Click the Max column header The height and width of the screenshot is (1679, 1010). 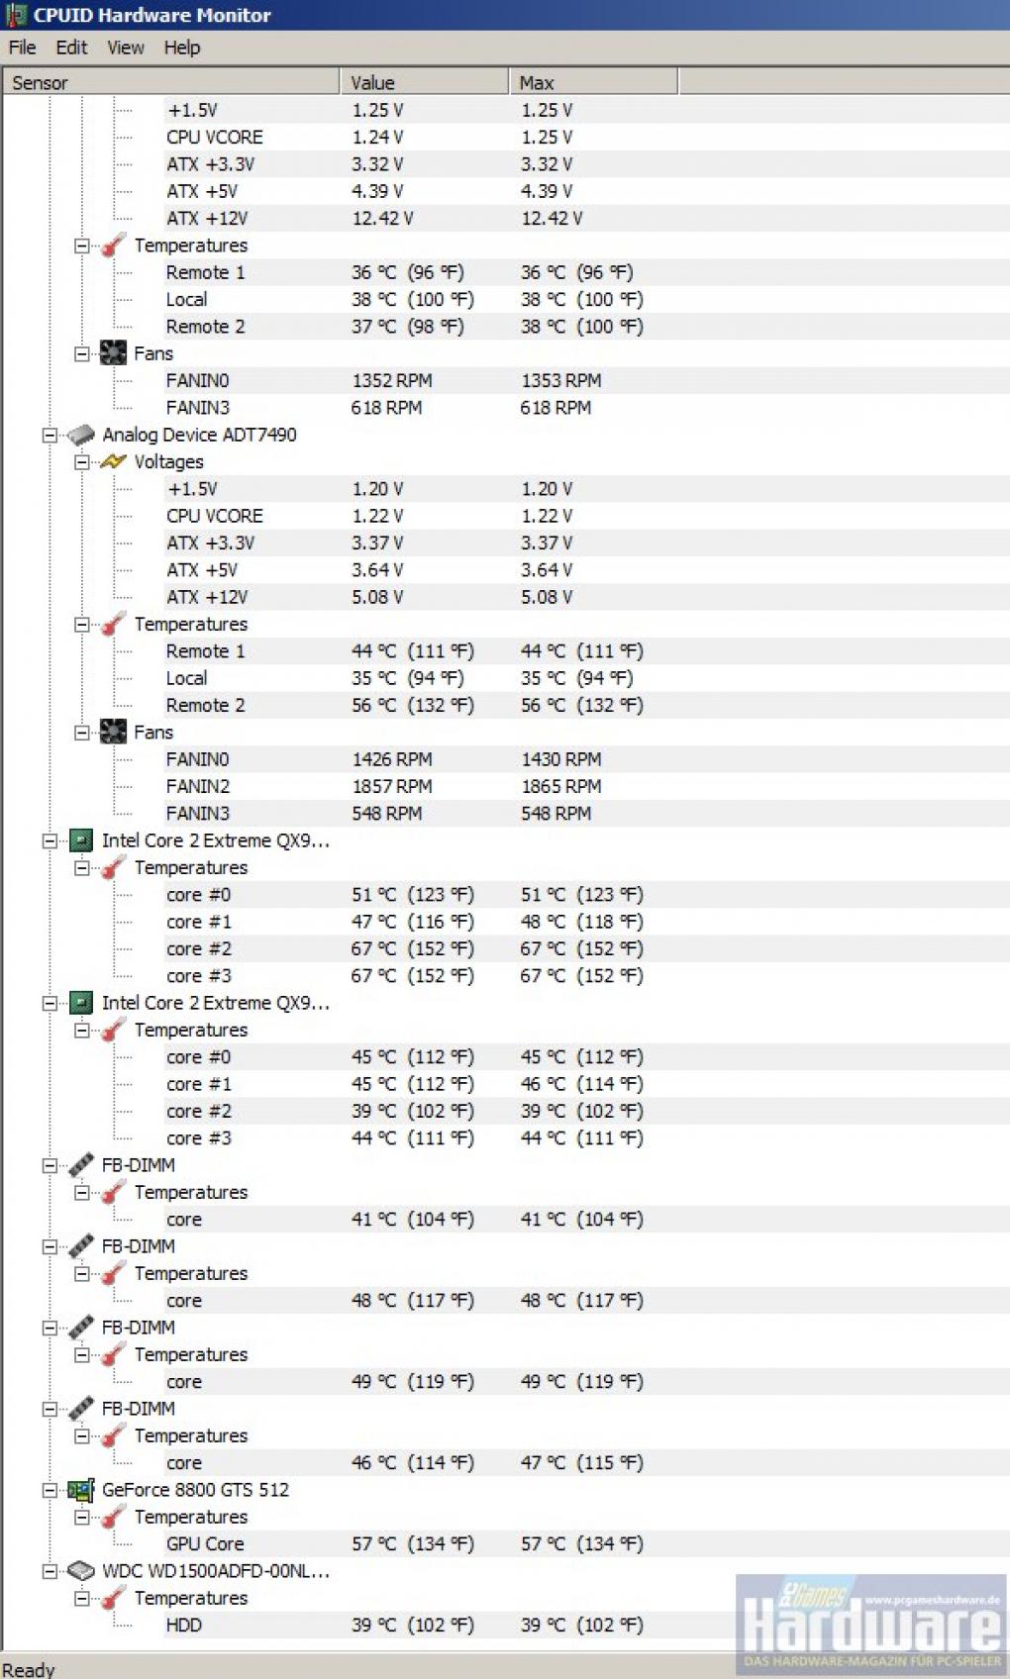(x=594, y=82)
